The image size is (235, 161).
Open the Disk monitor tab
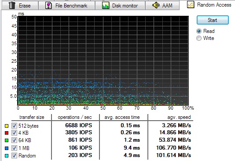pyautogui.click(x=120, y=6)
